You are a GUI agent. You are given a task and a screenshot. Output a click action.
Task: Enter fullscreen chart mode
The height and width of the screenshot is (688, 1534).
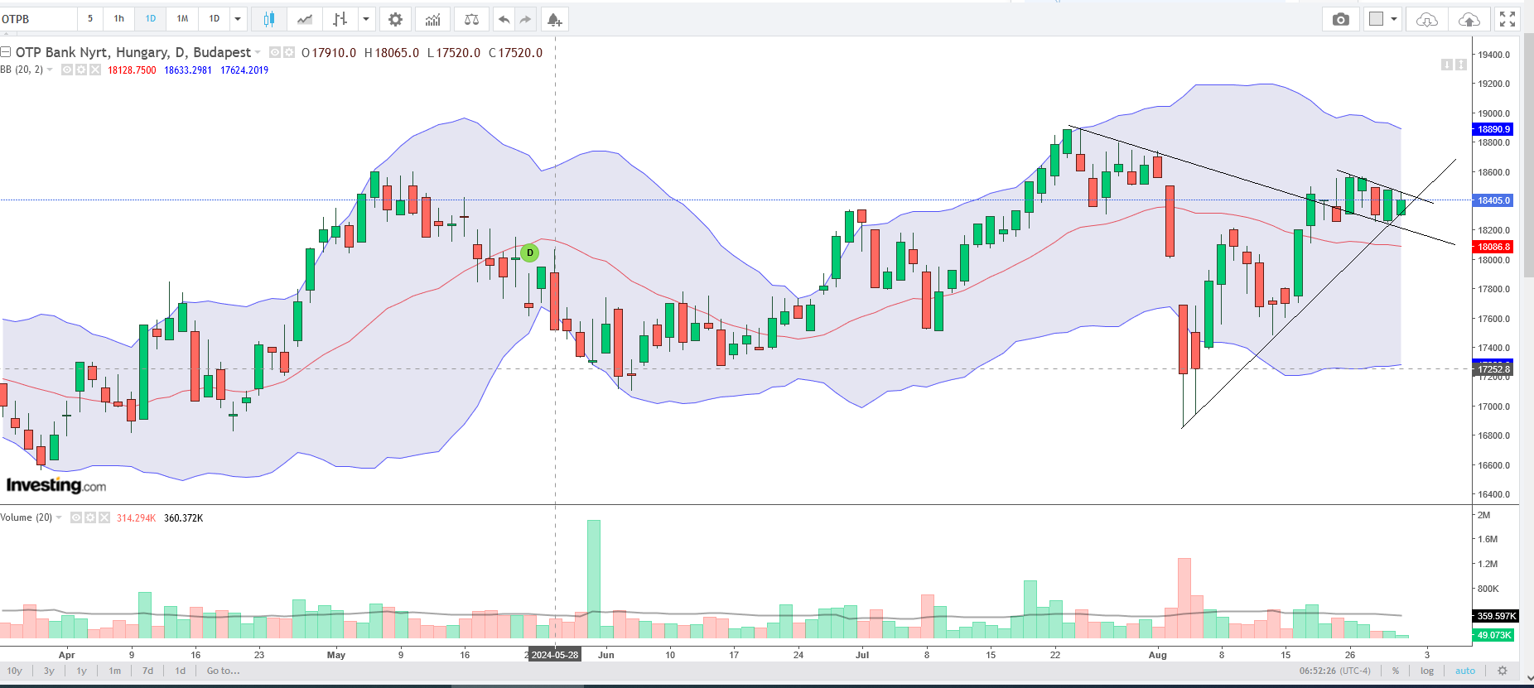[x=1507, y=19]
